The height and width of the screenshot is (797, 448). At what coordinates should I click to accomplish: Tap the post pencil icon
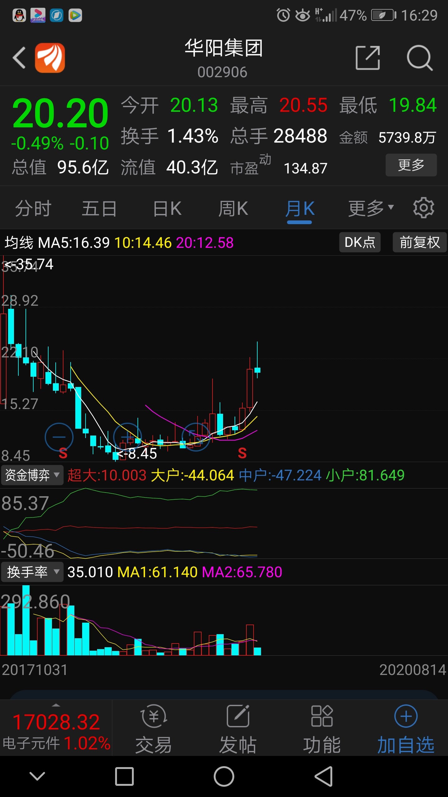tap(238, 716)
